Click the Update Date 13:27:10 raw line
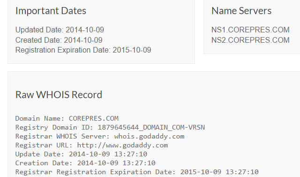 [81, 154]
